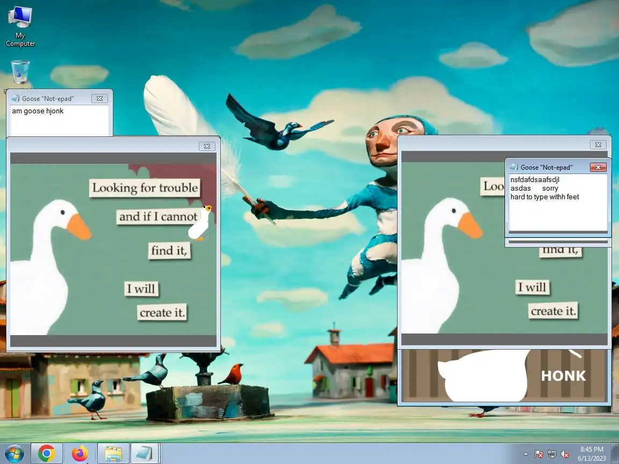Image resolution: width=619 pixels, height=464 pixels.
Task: Click "create it." in the right meme window
Action: pyautogui.click(x=553, y=311)
